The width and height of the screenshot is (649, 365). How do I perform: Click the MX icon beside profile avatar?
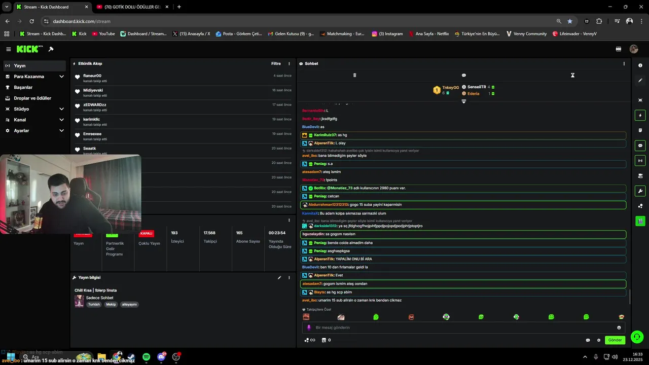pyautogui.click(x=619, y=49)
